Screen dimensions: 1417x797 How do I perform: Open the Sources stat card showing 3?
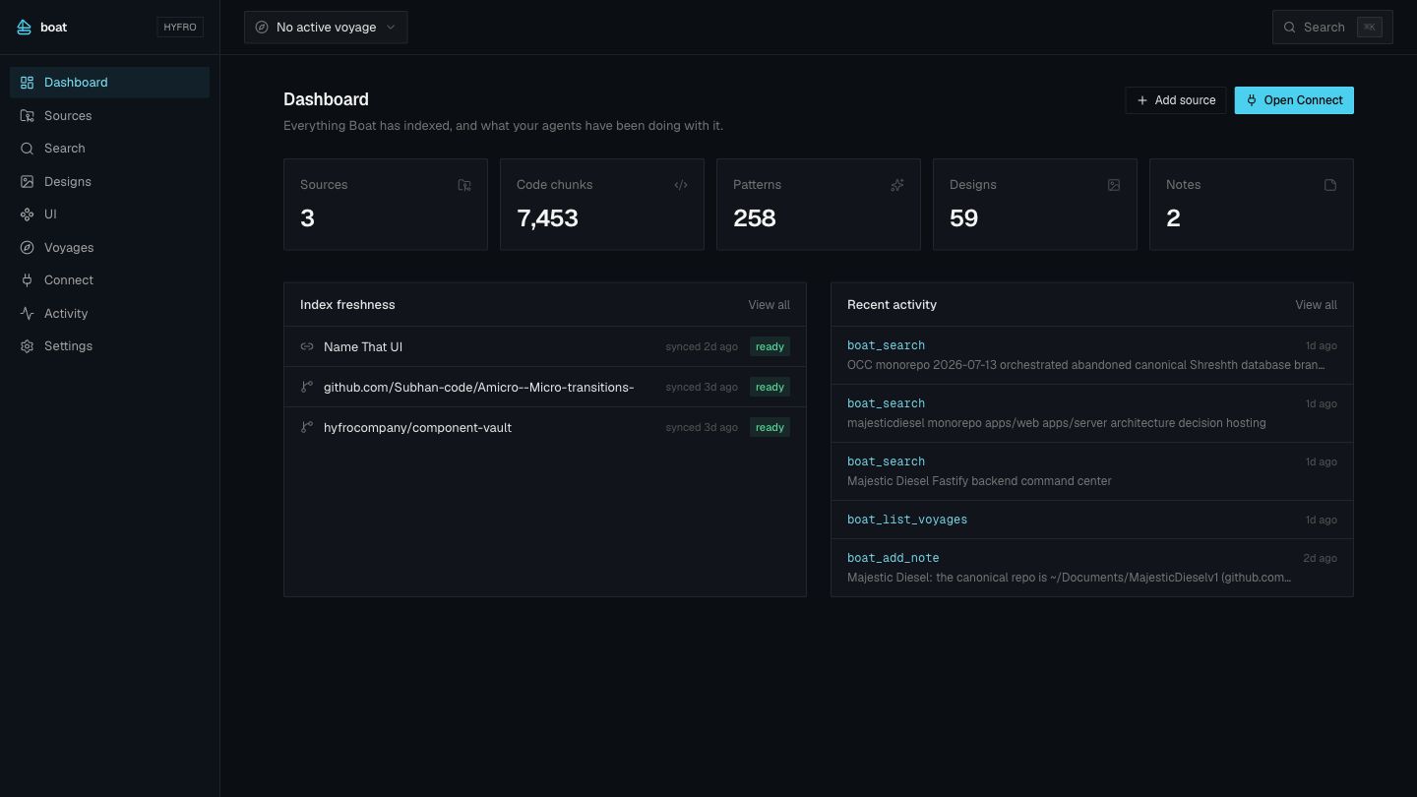pos(386,205)
